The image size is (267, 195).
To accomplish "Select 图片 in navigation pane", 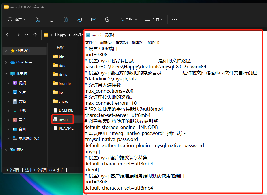I will click(19, 92).
